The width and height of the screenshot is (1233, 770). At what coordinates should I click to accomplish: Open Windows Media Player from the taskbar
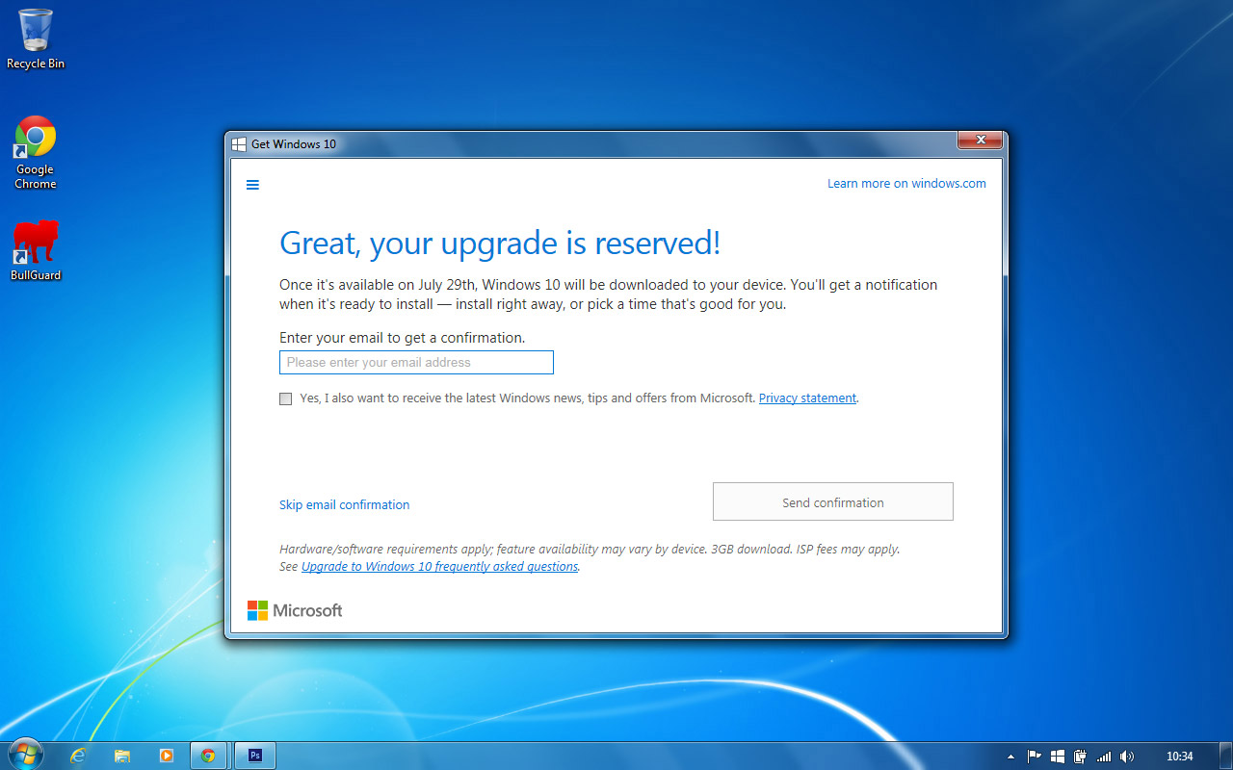[166, 756]
